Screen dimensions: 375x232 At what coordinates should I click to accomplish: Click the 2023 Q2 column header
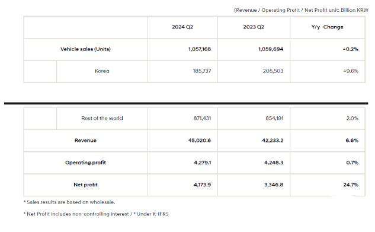254,27
